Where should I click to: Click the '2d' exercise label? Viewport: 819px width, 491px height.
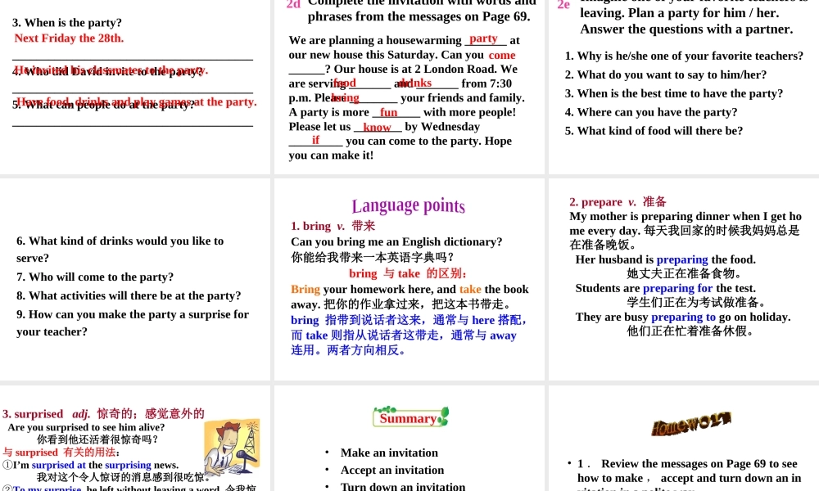click(293, 5)
